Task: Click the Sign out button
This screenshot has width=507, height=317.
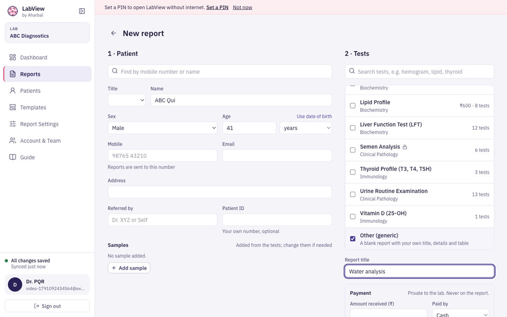Action: coord(47,306)
